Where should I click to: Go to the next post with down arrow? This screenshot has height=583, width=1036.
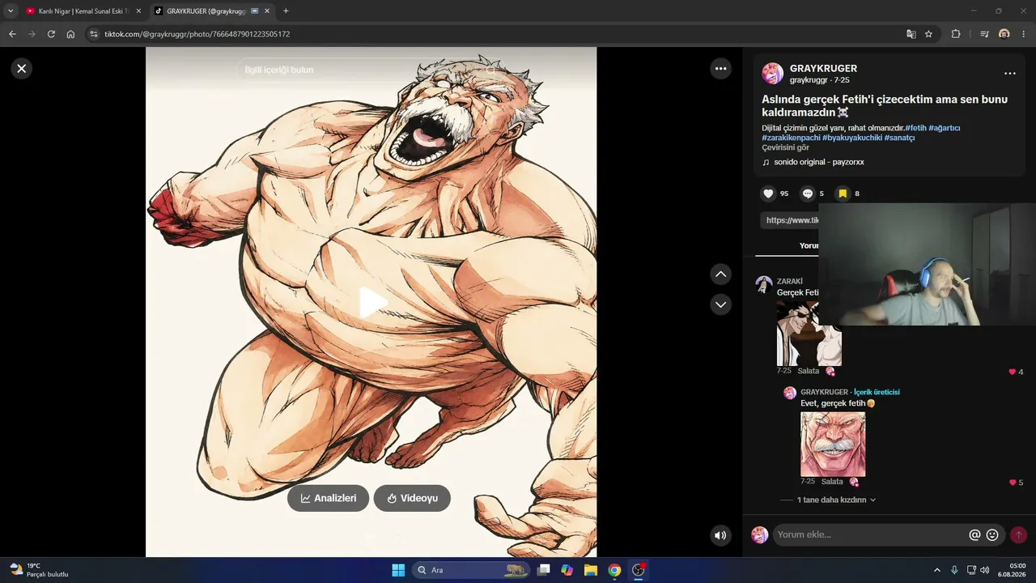pos(720,304)
